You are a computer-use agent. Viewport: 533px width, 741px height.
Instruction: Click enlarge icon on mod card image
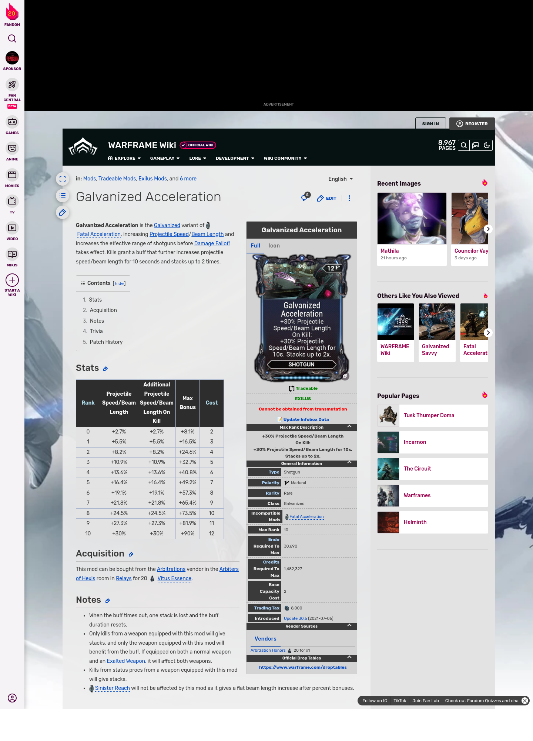345,376
